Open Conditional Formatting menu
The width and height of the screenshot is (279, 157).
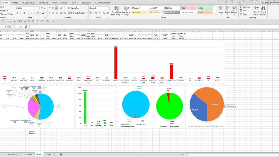coord(116,11)
